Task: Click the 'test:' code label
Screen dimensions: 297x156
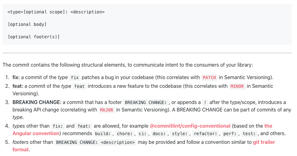Action: 249,134
